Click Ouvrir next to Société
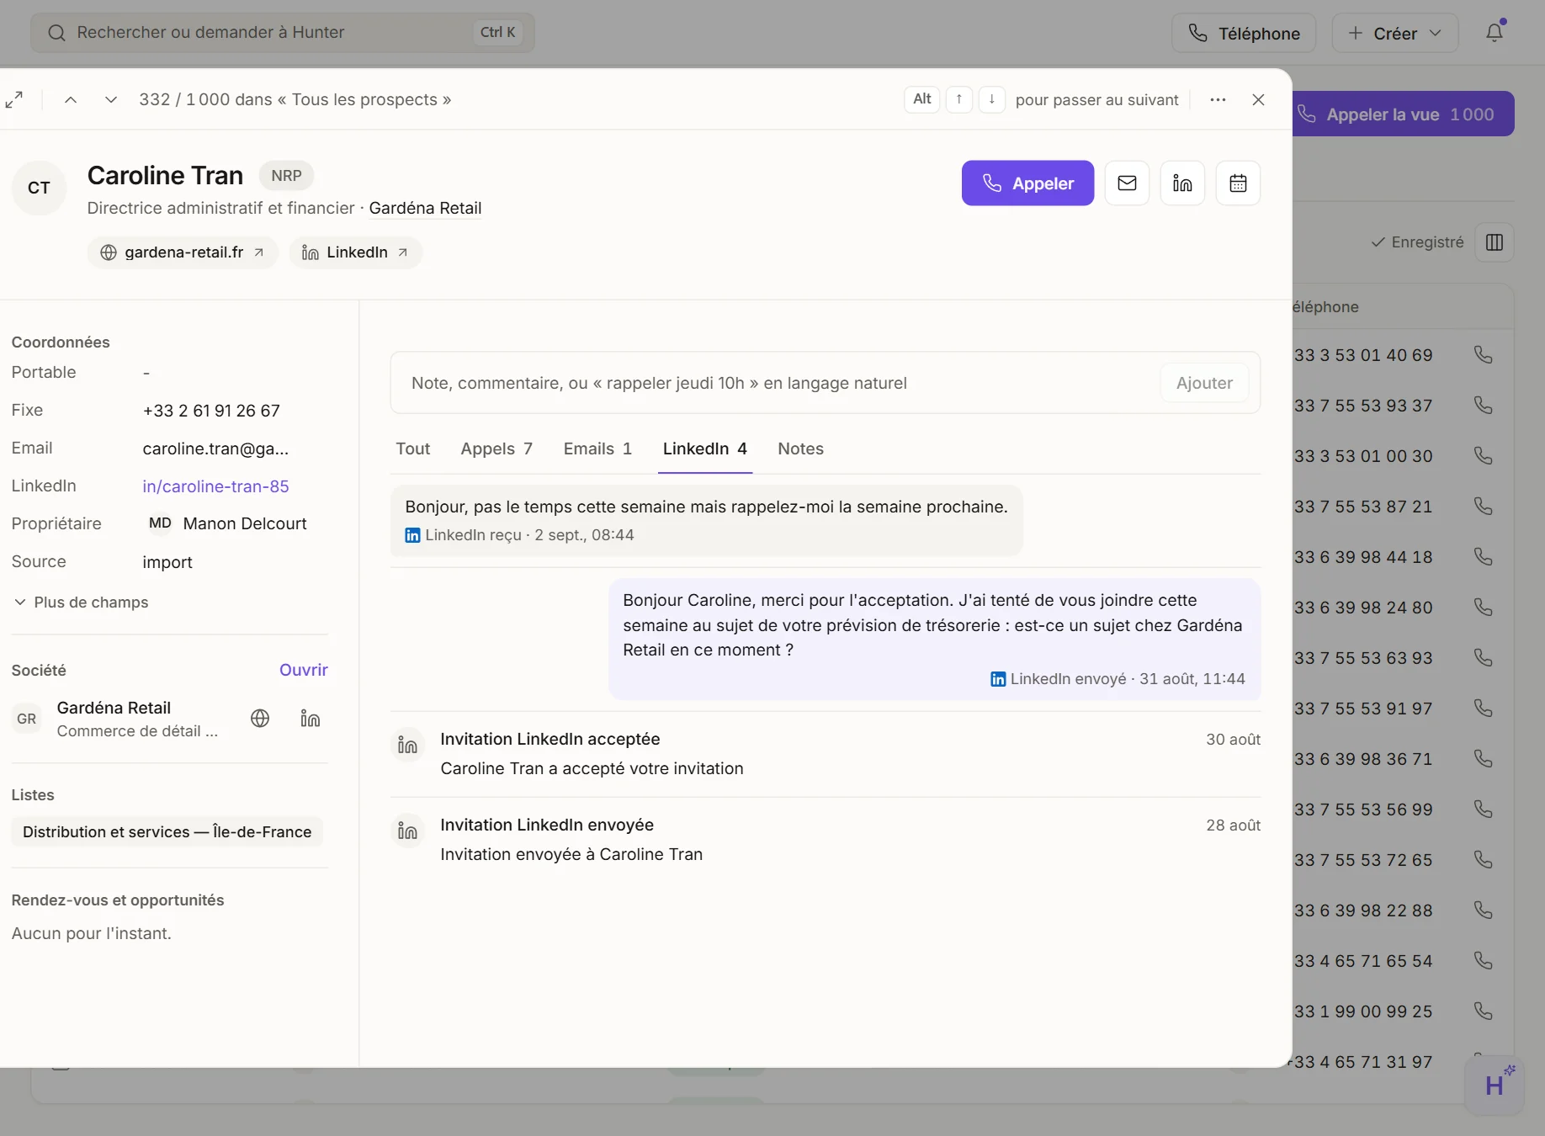The height and width of the screenshot is (1136, 1545). click(x=304, y=670)
